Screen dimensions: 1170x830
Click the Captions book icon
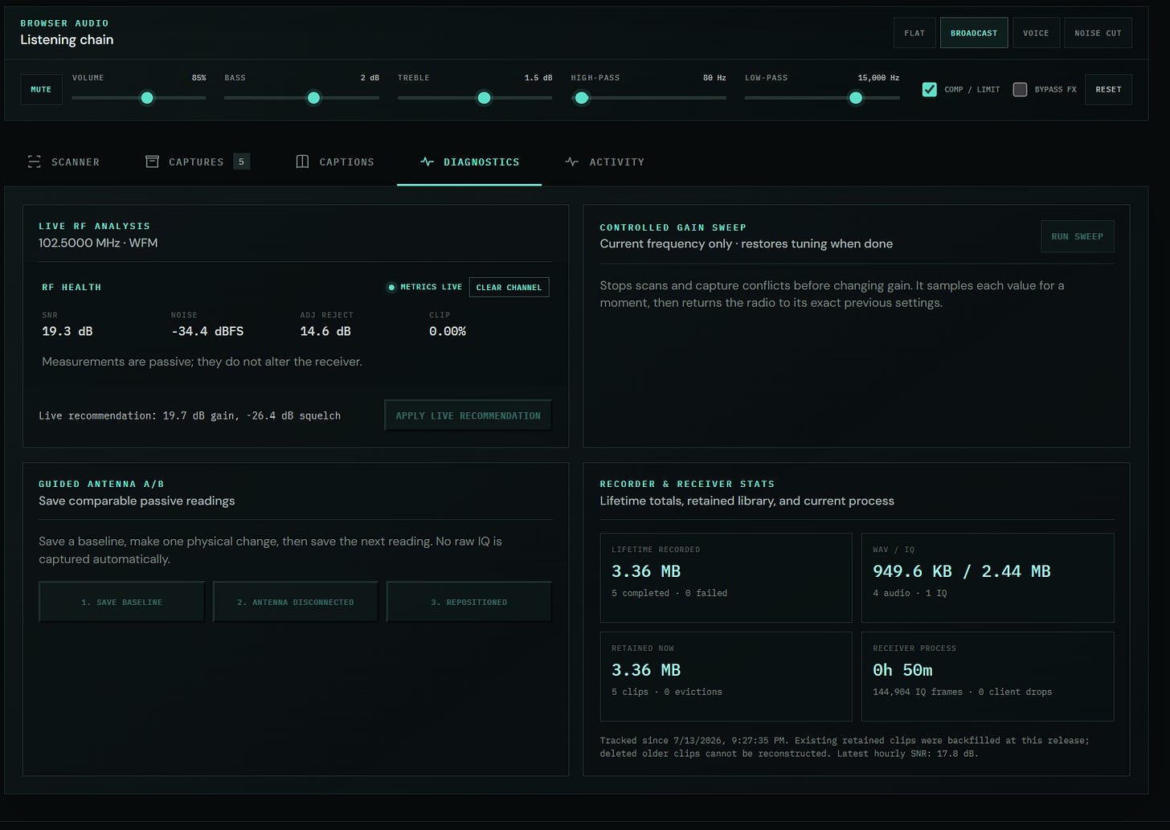click(302, 162)
